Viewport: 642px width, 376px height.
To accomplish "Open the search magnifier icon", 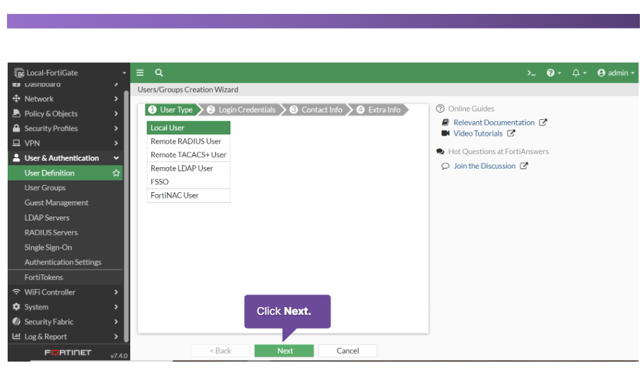I will (x=159, y=72).
